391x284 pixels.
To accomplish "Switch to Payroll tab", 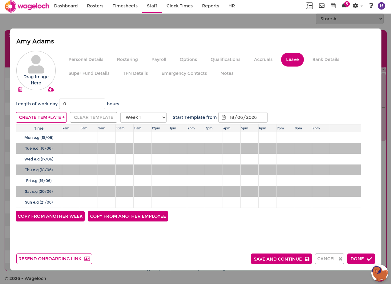I will tap(159, 59).
